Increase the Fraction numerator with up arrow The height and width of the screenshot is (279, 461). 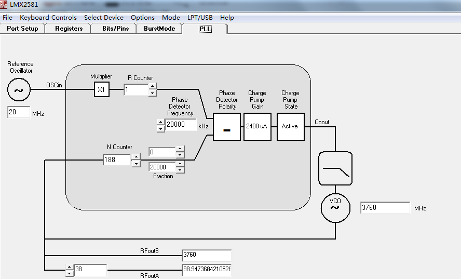[180, 149]
